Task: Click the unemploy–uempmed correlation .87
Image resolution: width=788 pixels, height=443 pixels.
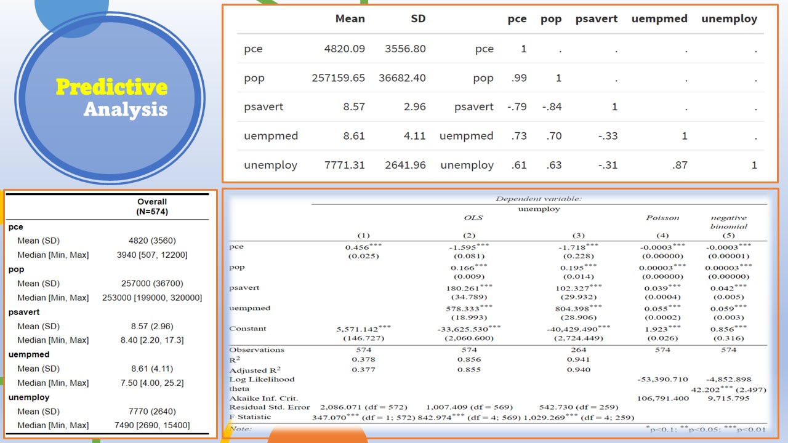Action: point(680,165)
